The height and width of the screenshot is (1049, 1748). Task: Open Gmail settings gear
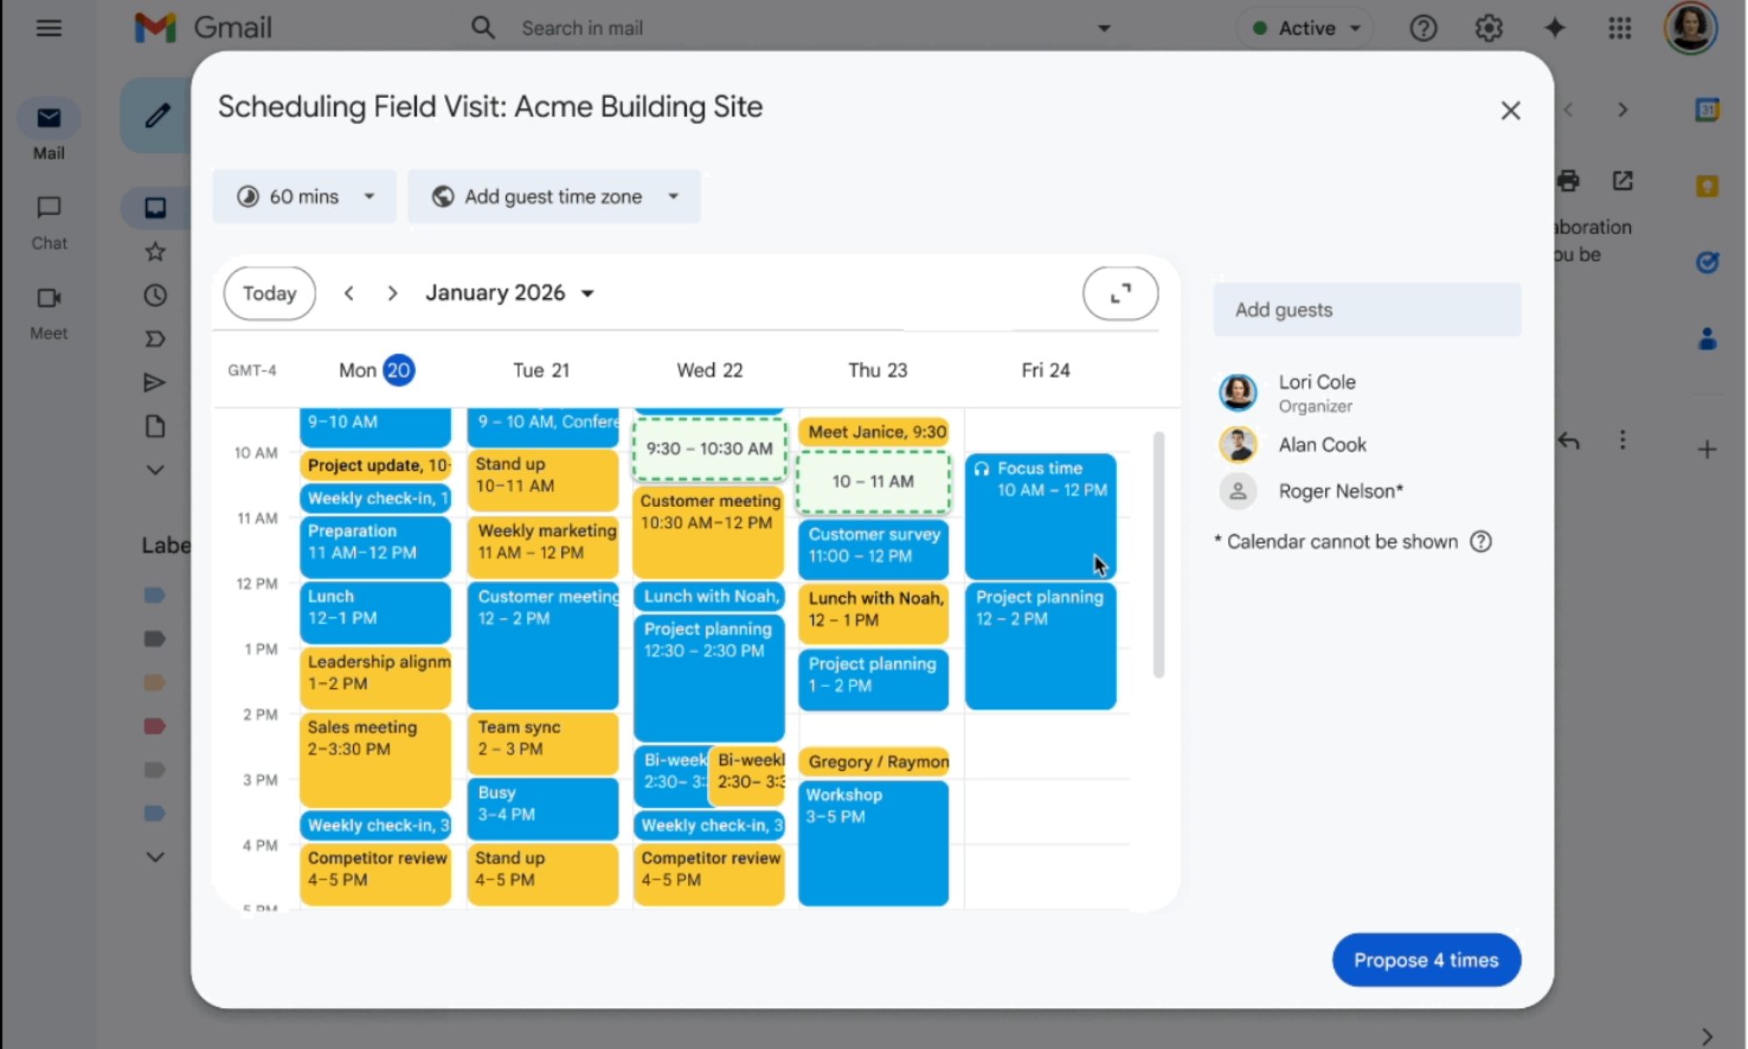(x=1488, y=27)
